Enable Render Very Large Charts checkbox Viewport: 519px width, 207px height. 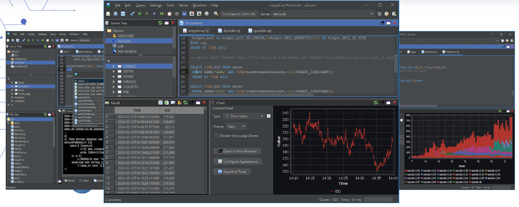click(x=217, y=136)
